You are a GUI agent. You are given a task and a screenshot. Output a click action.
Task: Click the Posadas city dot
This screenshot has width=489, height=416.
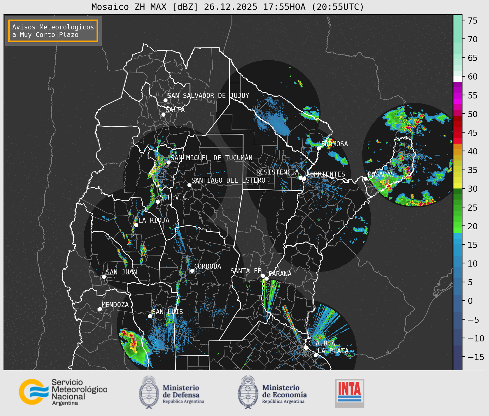tap(365, 179)
